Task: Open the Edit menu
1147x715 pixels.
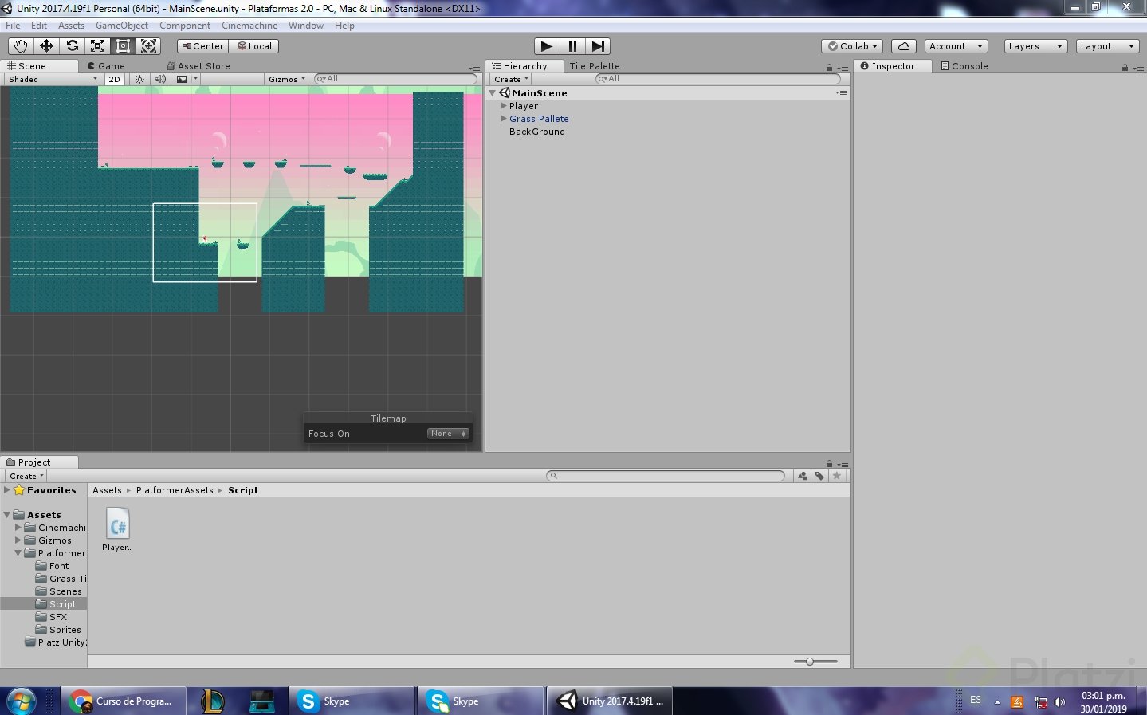Action: coord(39,26)
